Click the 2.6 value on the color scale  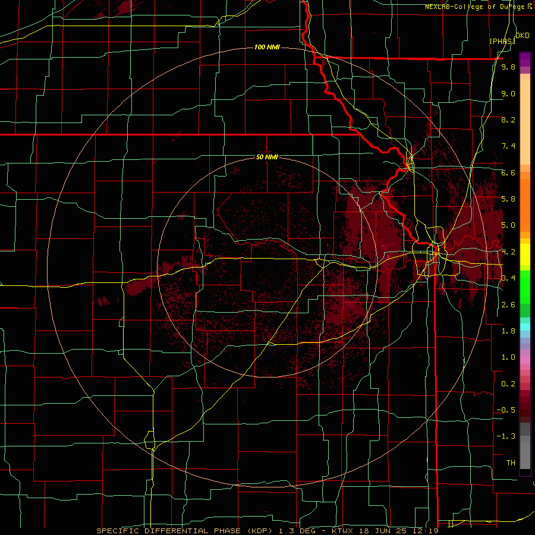tap(508, 305)
